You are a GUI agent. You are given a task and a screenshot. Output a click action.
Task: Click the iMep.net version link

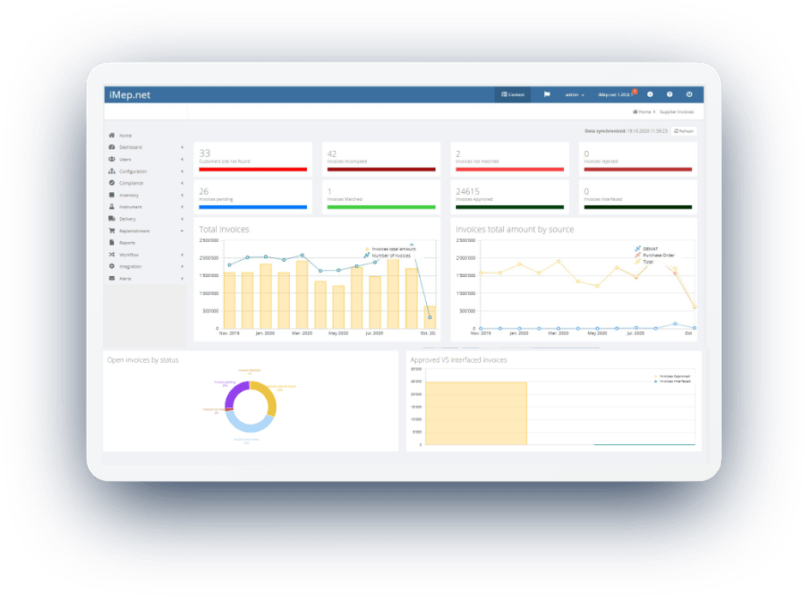pyautogui.click(x=615, y=95)
